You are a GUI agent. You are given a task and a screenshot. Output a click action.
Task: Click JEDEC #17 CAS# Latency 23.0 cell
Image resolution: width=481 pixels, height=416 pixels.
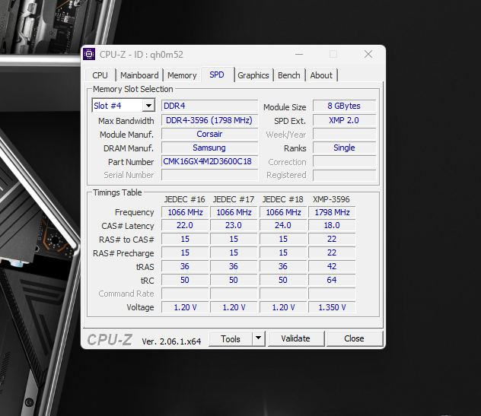(234, 225)
